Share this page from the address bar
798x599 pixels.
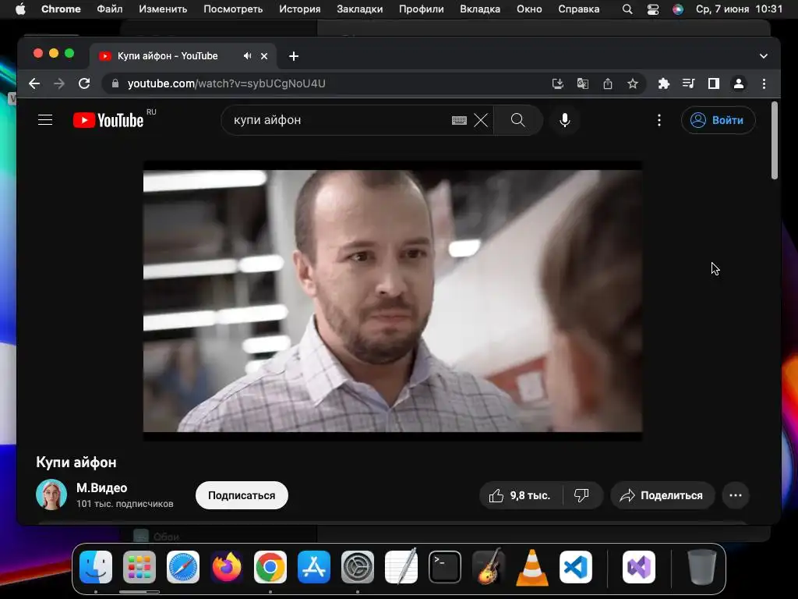[608, 83]
